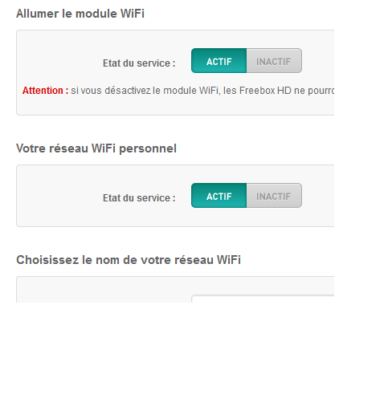Click the word 'WiFi' in the first heading
The width and height of the screenshot is (388, 402).
click(x=133, y=14)
